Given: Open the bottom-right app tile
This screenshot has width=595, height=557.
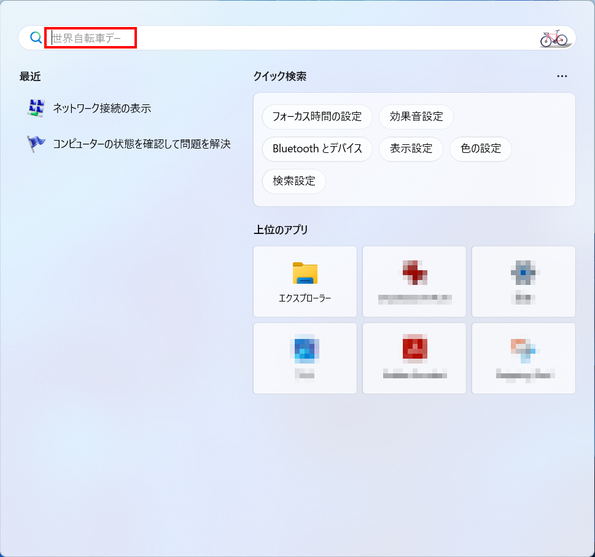Looking at the screenshot, I should [x=523, y=358].
